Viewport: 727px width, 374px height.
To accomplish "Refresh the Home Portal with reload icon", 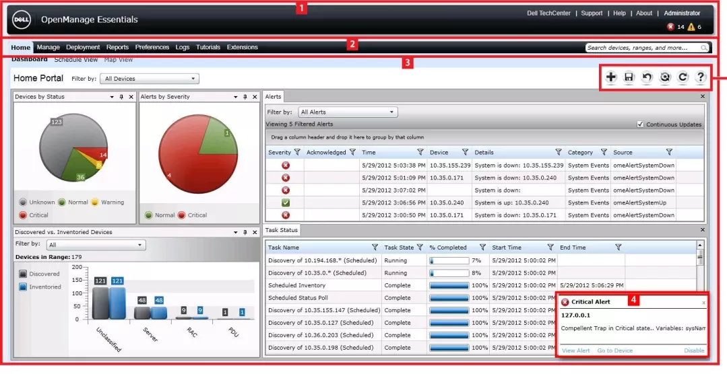I will 683,77.
